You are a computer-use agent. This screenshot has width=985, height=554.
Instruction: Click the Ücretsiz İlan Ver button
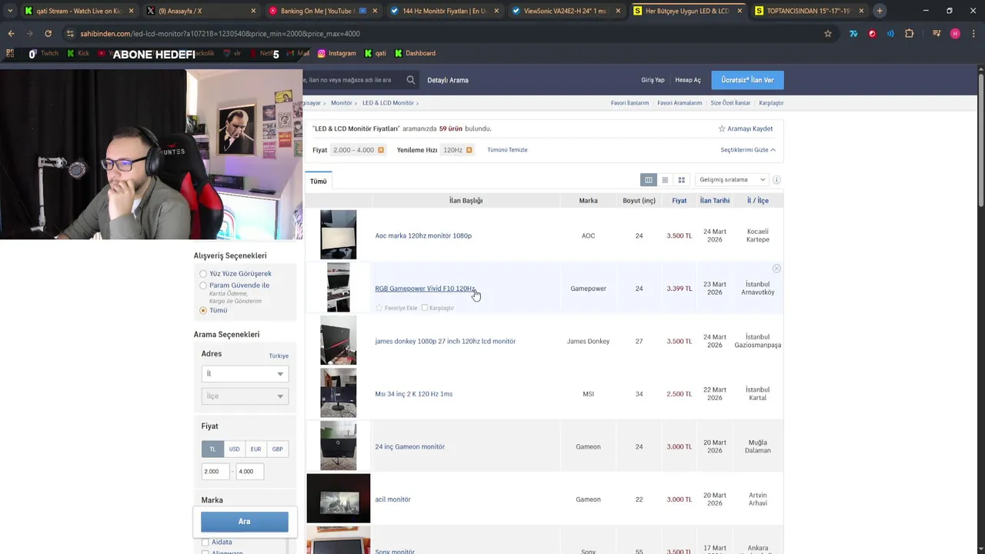click(x=747, y=80)
